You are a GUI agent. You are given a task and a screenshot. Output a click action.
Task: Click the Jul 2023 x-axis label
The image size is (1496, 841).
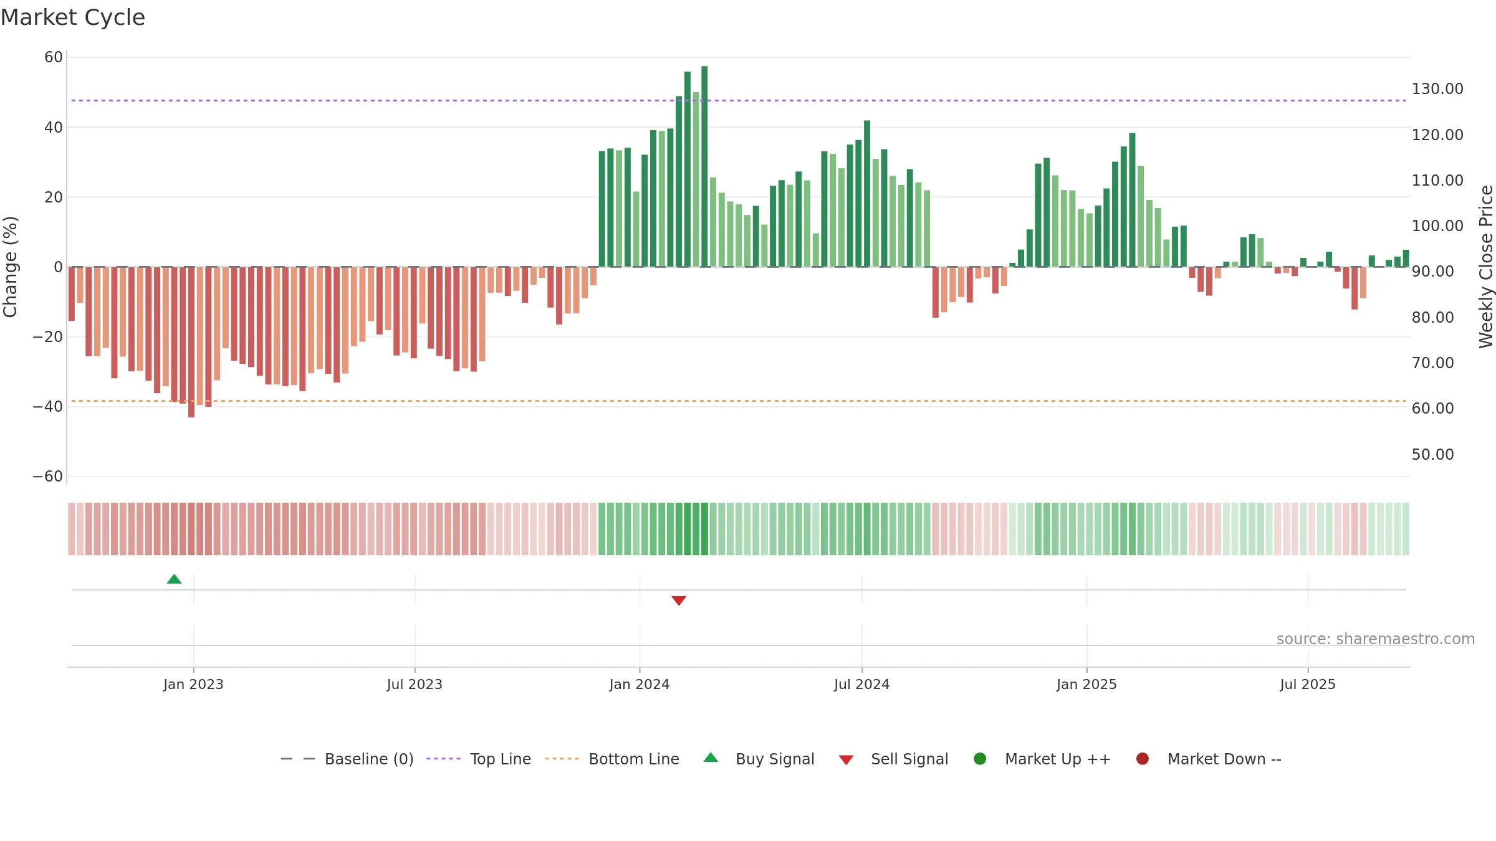415,685
